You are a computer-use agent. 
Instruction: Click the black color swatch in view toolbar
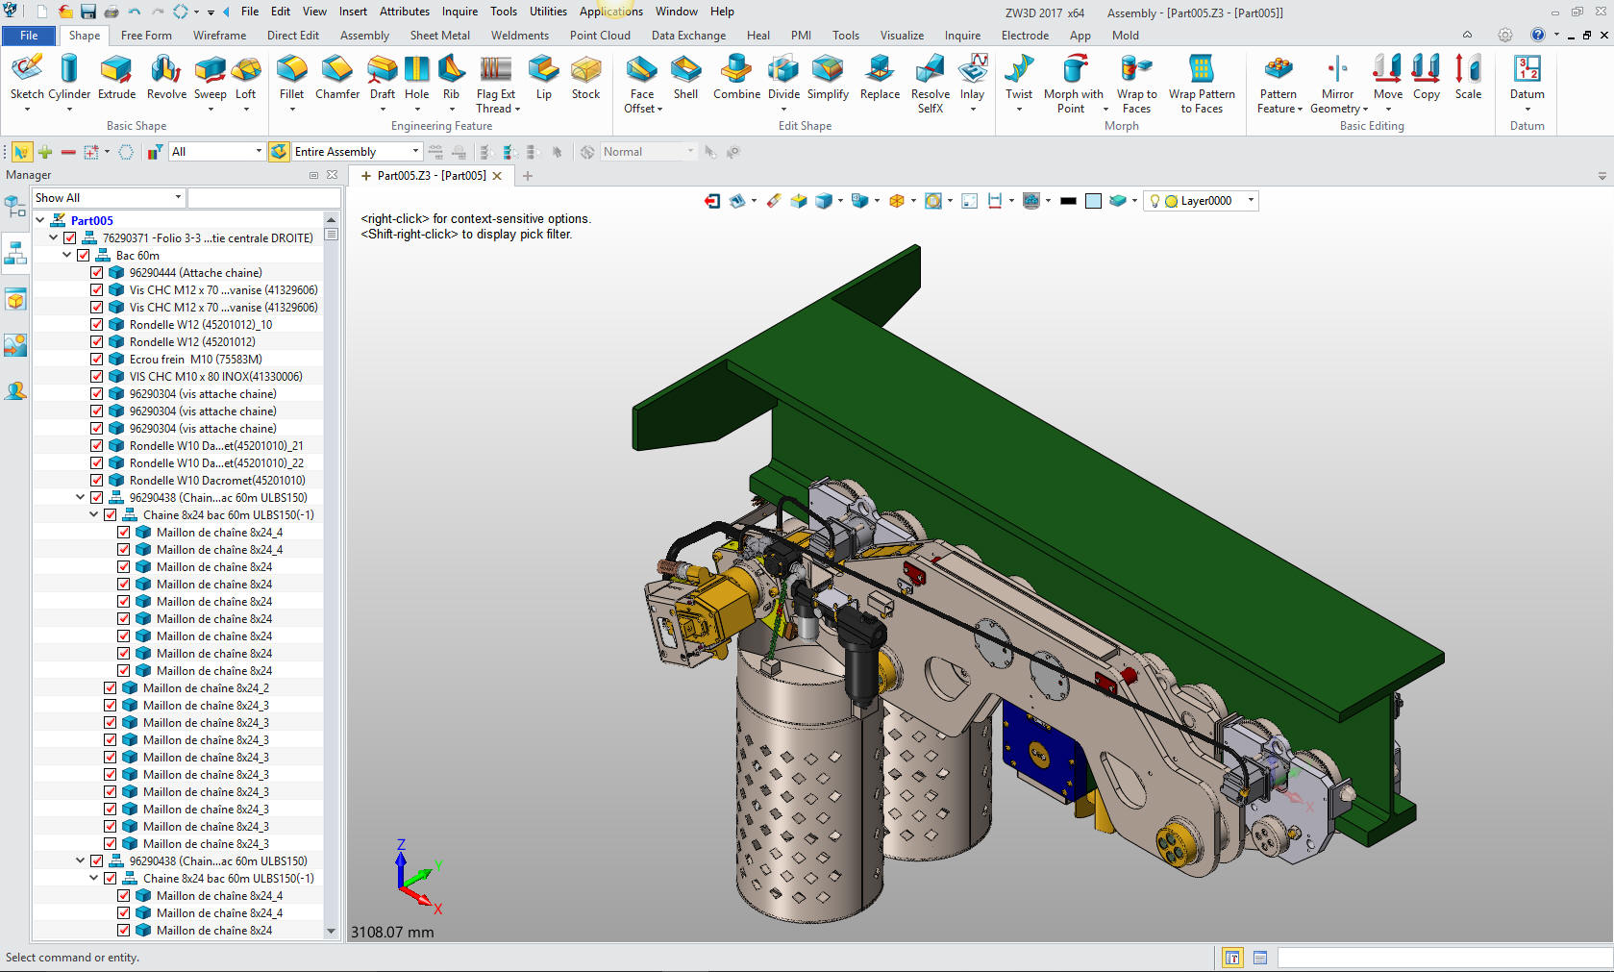click(1068, 201)
